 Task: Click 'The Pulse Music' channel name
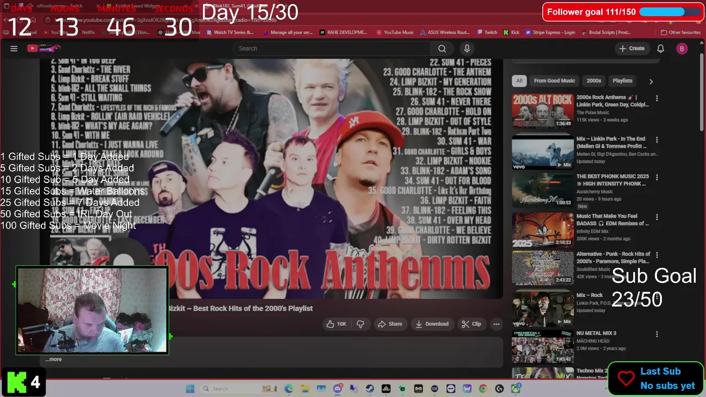point(593,112)
